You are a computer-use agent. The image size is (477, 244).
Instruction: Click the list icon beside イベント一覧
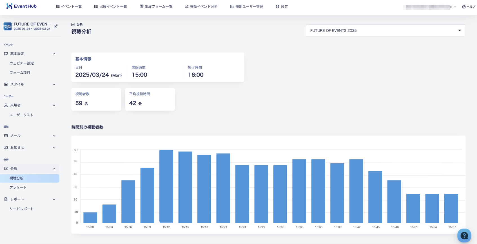(x=58, y=6)
